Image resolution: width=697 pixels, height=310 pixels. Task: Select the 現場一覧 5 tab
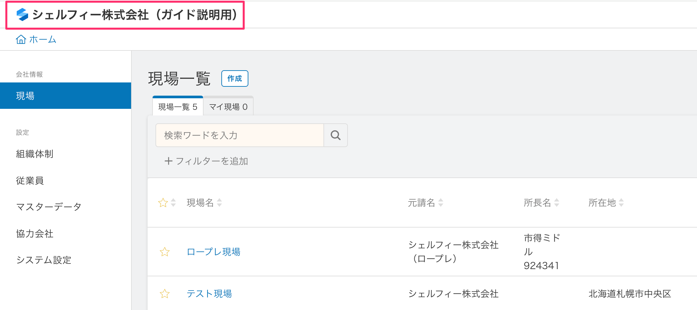(x=178, y=107)
